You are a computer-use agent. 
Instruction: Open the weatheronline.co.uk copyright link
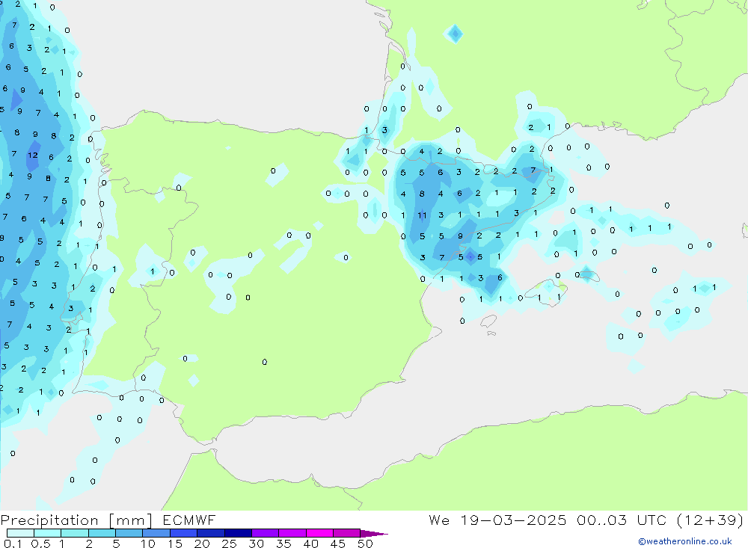click(x=685, y=541)
